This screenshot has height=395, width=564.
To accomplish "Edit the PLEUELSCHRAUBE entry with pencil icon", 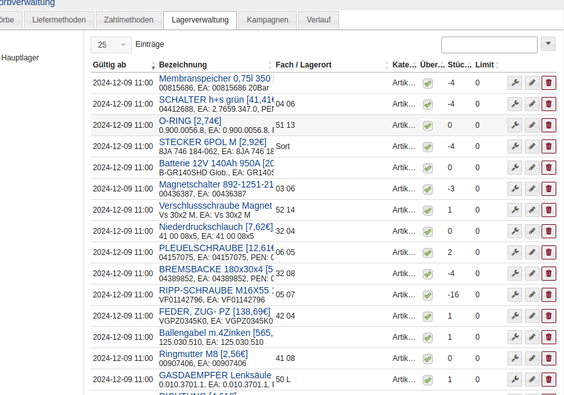I will click(x=532, y=252).
